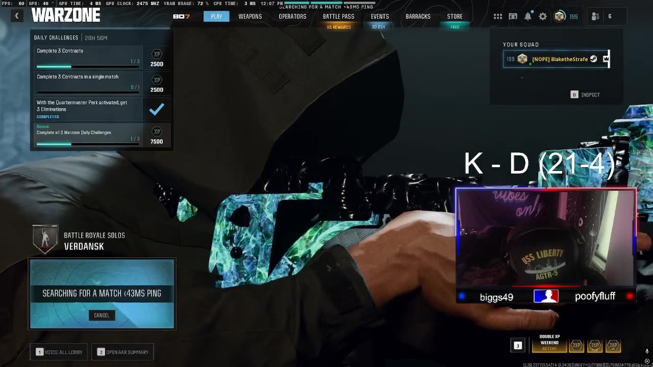The height and width of the screenshot is (367, 653).
Task: Click the 2500 XP icon for Complete 3 Contracts
Action: click(157, 54)
